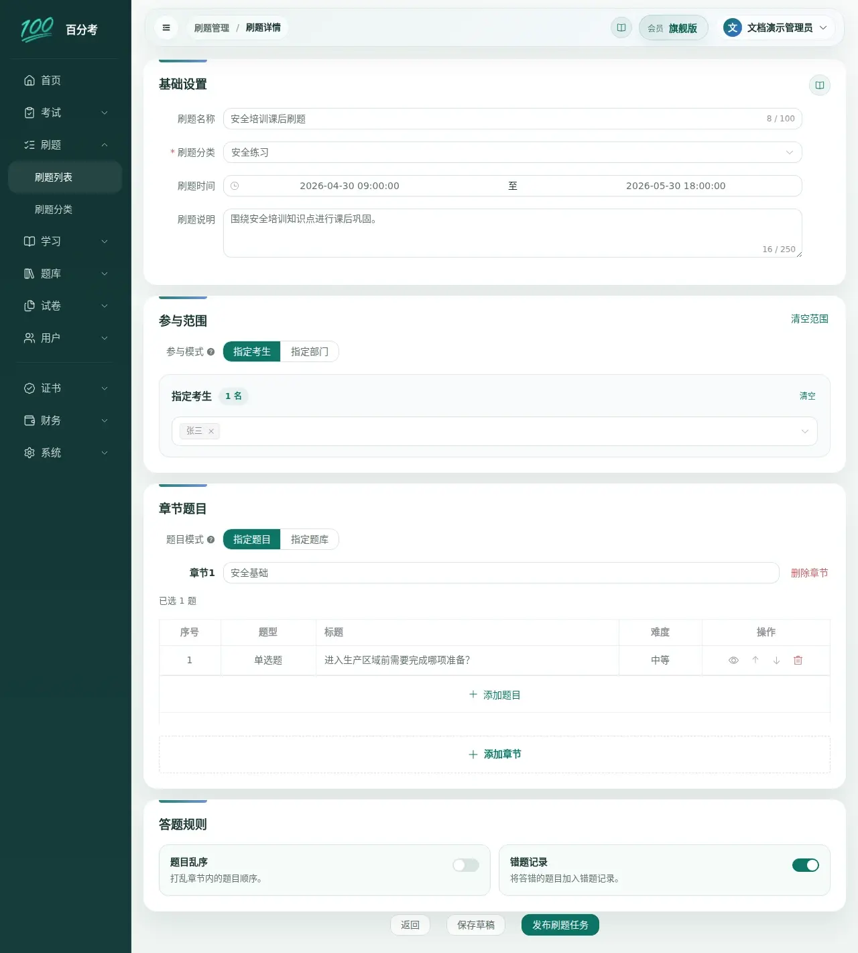Screen dimensions: 858x953
Task: Click the 发布刷题任务 button
Action: point(560,925)
